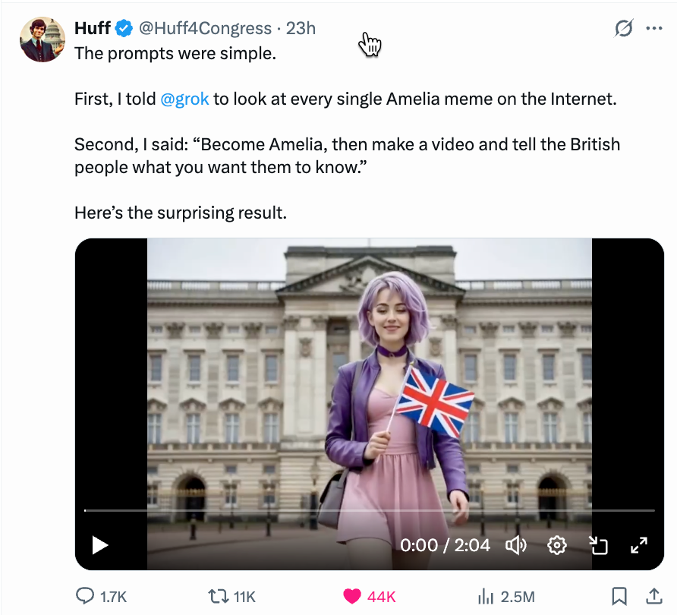Screen dimensions: 677x615
Task: Click the 23h timestamp
Action: (x=301, y=29)
